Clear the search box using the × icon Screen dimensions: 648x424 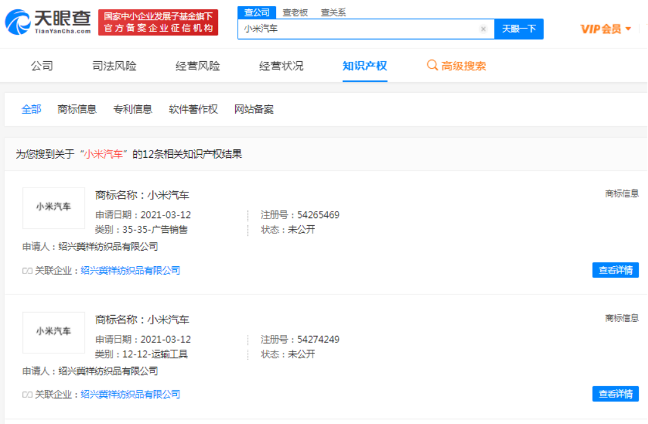point(484,29)
